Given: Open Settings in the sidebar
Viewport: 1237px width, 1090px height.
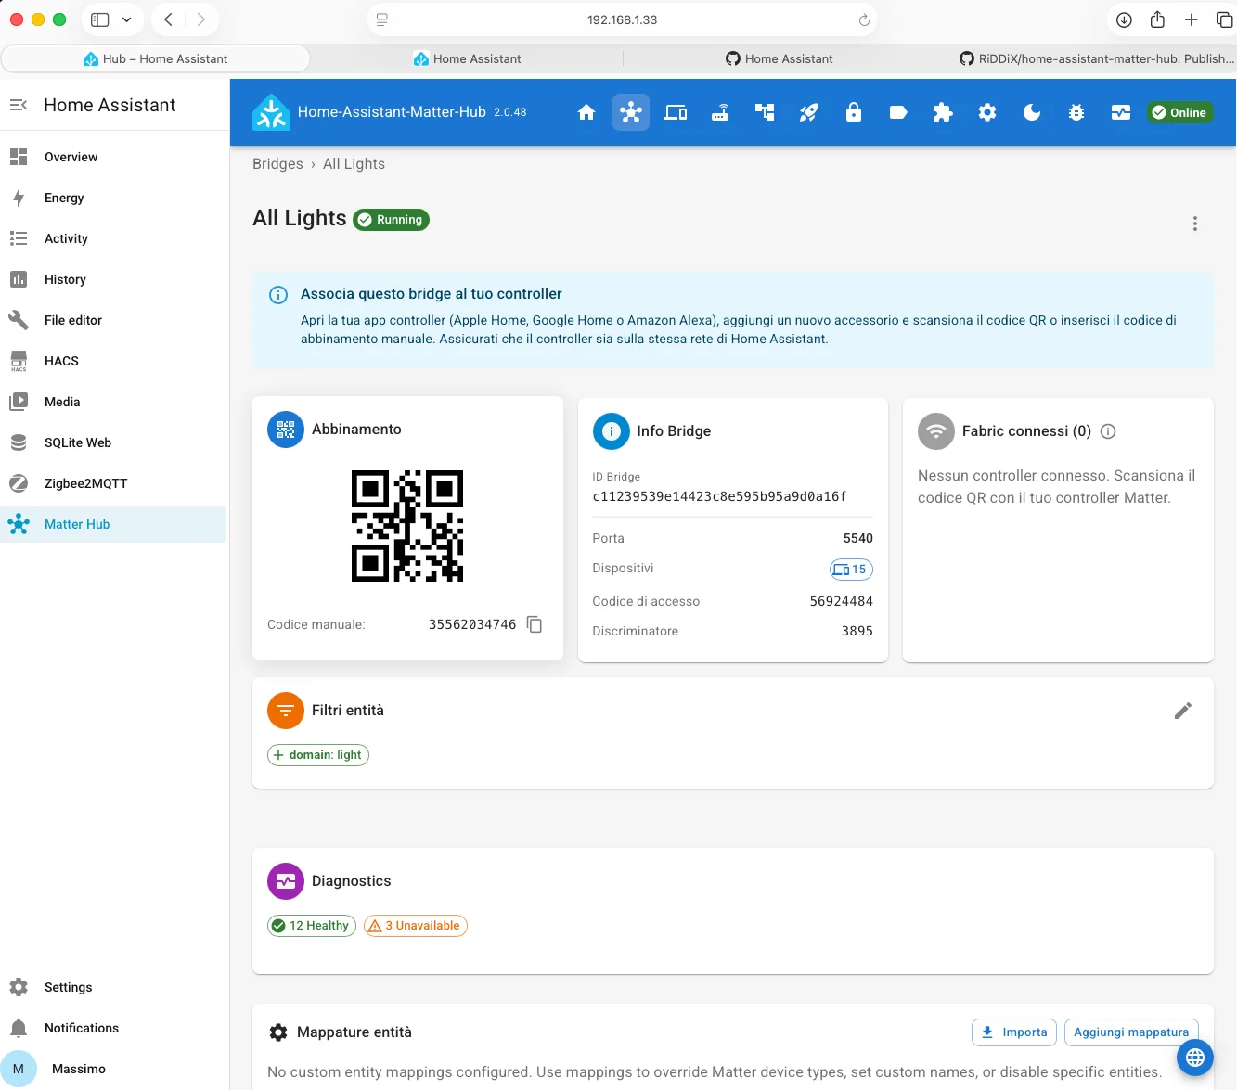Looking at the screenshot, I should point(113,987).
